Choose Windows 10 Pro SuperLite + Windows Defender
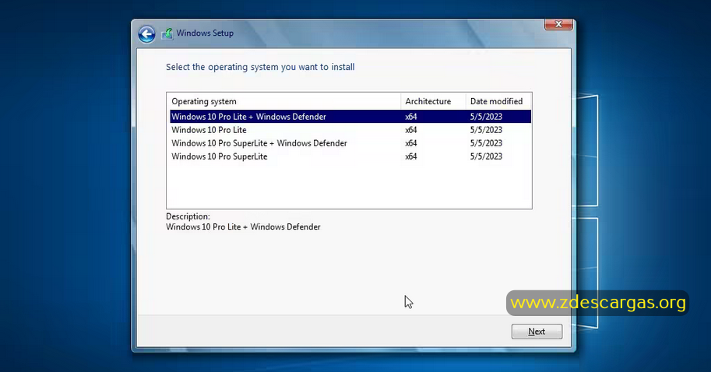The height and width of the screenshot is (372, 711). click(x=350, y=143)
